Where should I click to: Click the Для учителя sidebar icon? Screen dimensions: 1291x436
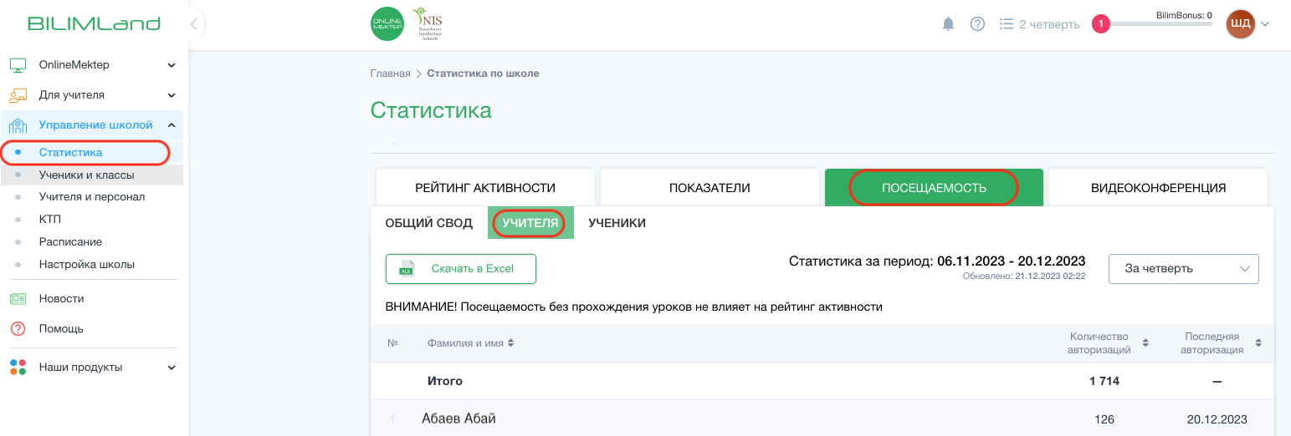(18, 95)
